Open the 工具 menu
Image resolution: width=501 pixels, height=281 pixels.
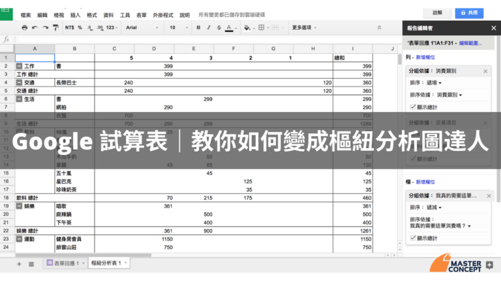(125, 15)
